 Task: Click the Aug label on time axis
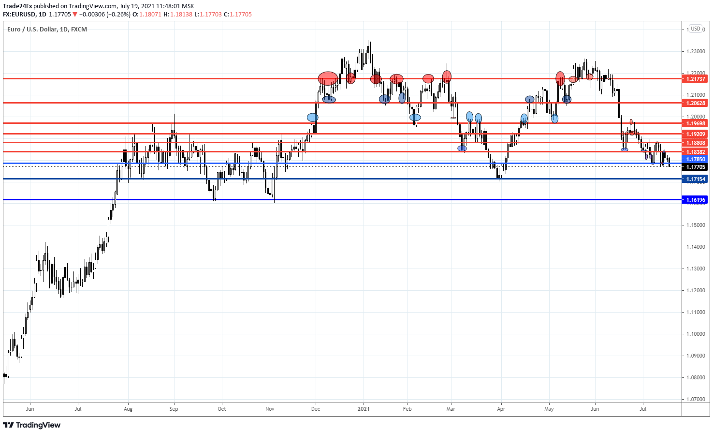[128, 409]
